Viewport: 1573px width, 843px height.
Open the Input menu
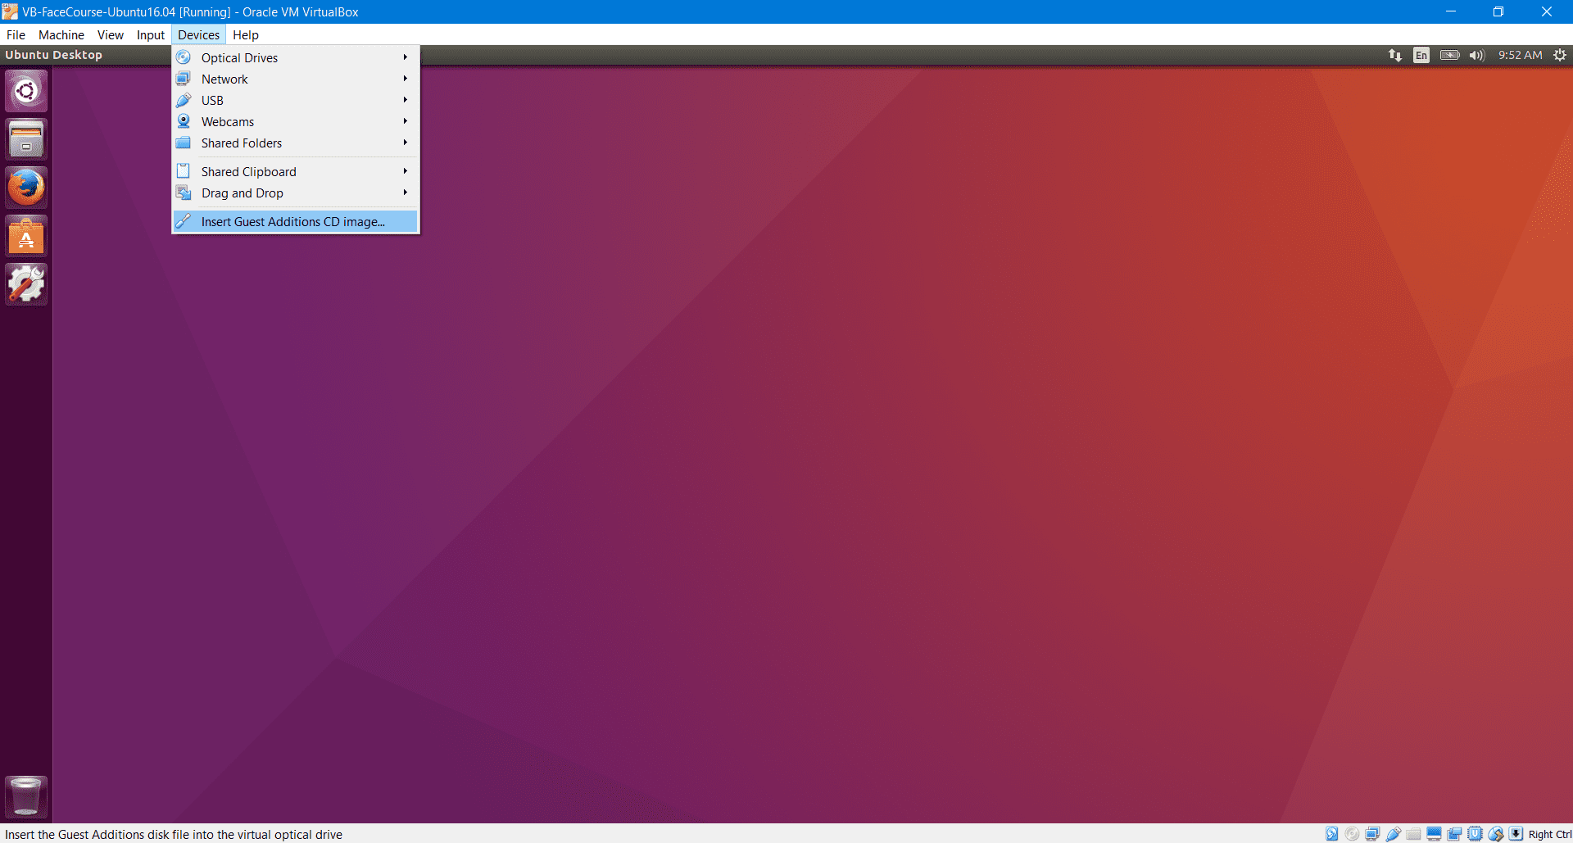point(151,34)
